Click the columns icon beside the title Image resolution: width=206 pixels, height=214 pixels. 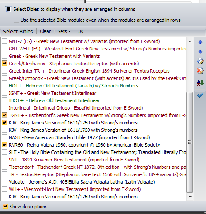[8, 9]
